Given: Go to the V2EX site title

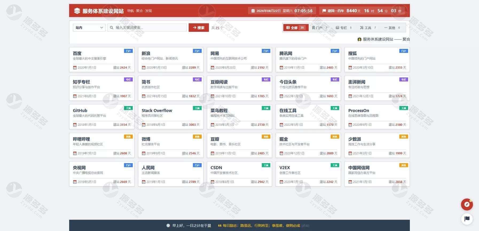Looking at the screenshot, I should tap(285, 168).
